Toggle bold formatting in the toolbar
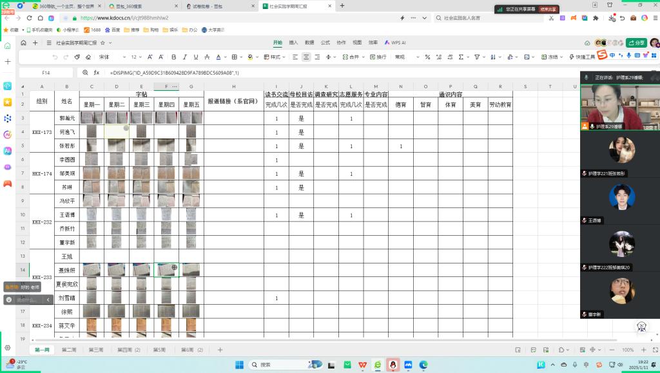Image resolution: width=660 pixels, height=373 pixels. [x=174, y=57]
